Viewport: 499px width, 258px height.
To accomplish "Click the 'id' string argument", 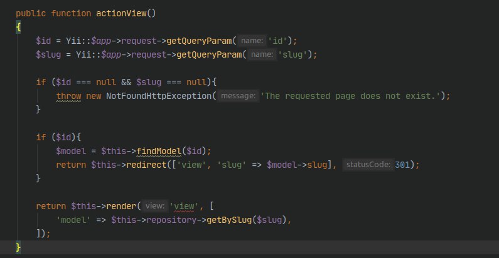I will coord(277,41).
